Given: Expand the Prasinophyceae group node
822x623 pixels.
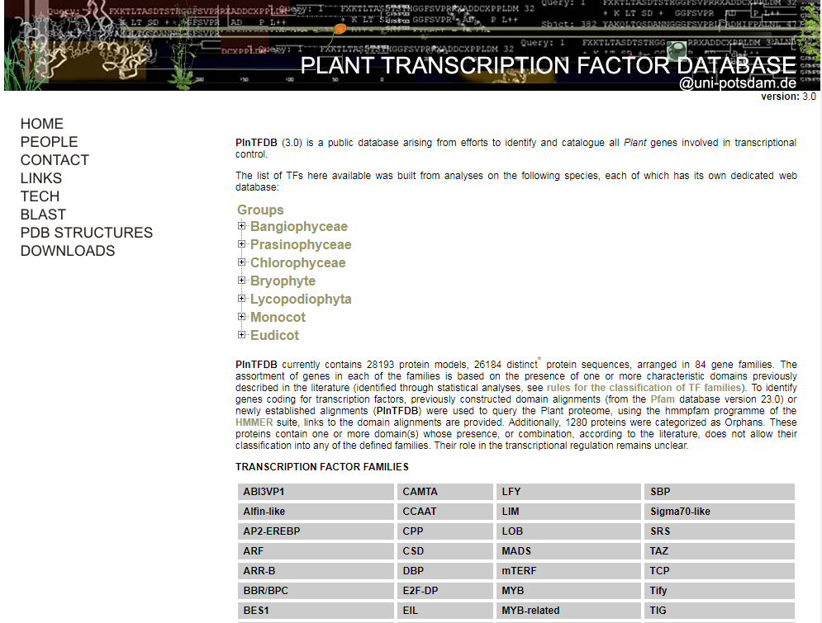Looking at the screenshot, I should pos(241,244).
